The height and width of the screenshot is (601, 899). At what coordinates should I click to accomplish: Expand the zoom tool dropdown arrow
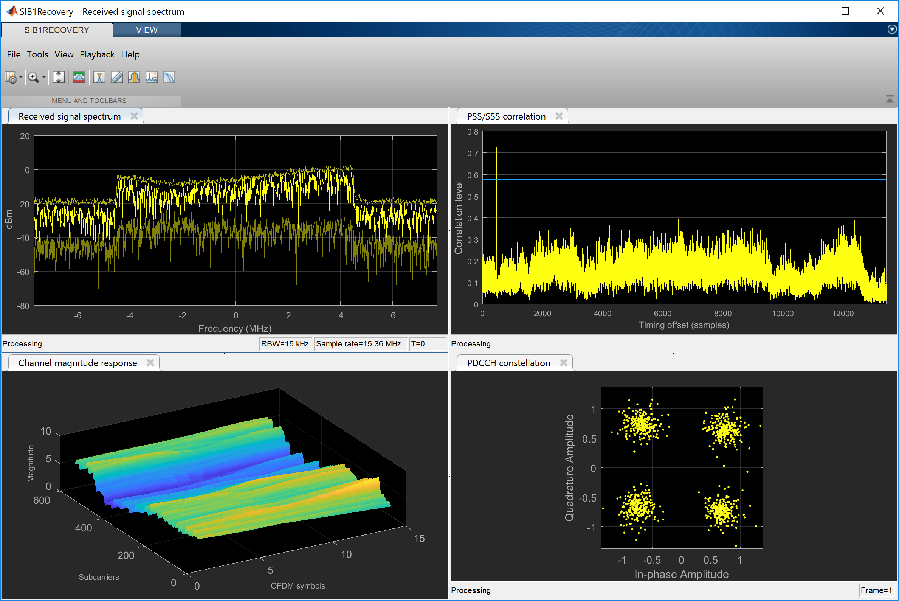click(x=44, y=78)
